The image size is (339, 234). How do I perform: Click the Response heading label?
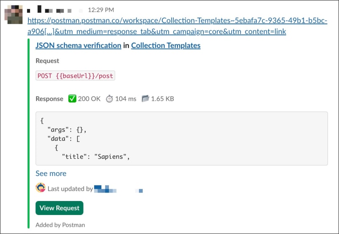[49, 99]
